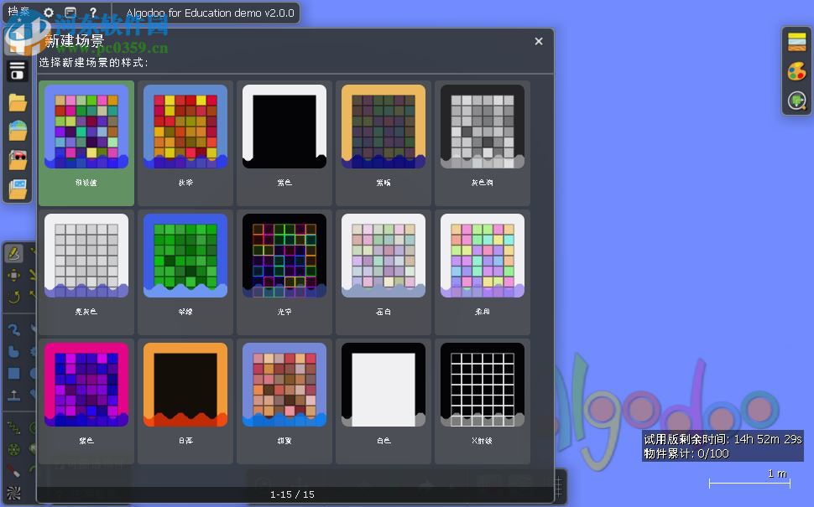Select the Rotate tool
The image size is (814, 507).
click(x=13, y=297)
